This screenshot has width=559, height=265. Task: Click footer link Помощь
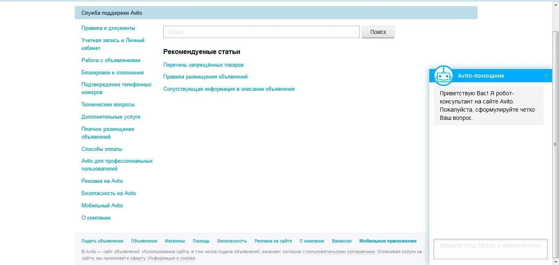[201, 241]
